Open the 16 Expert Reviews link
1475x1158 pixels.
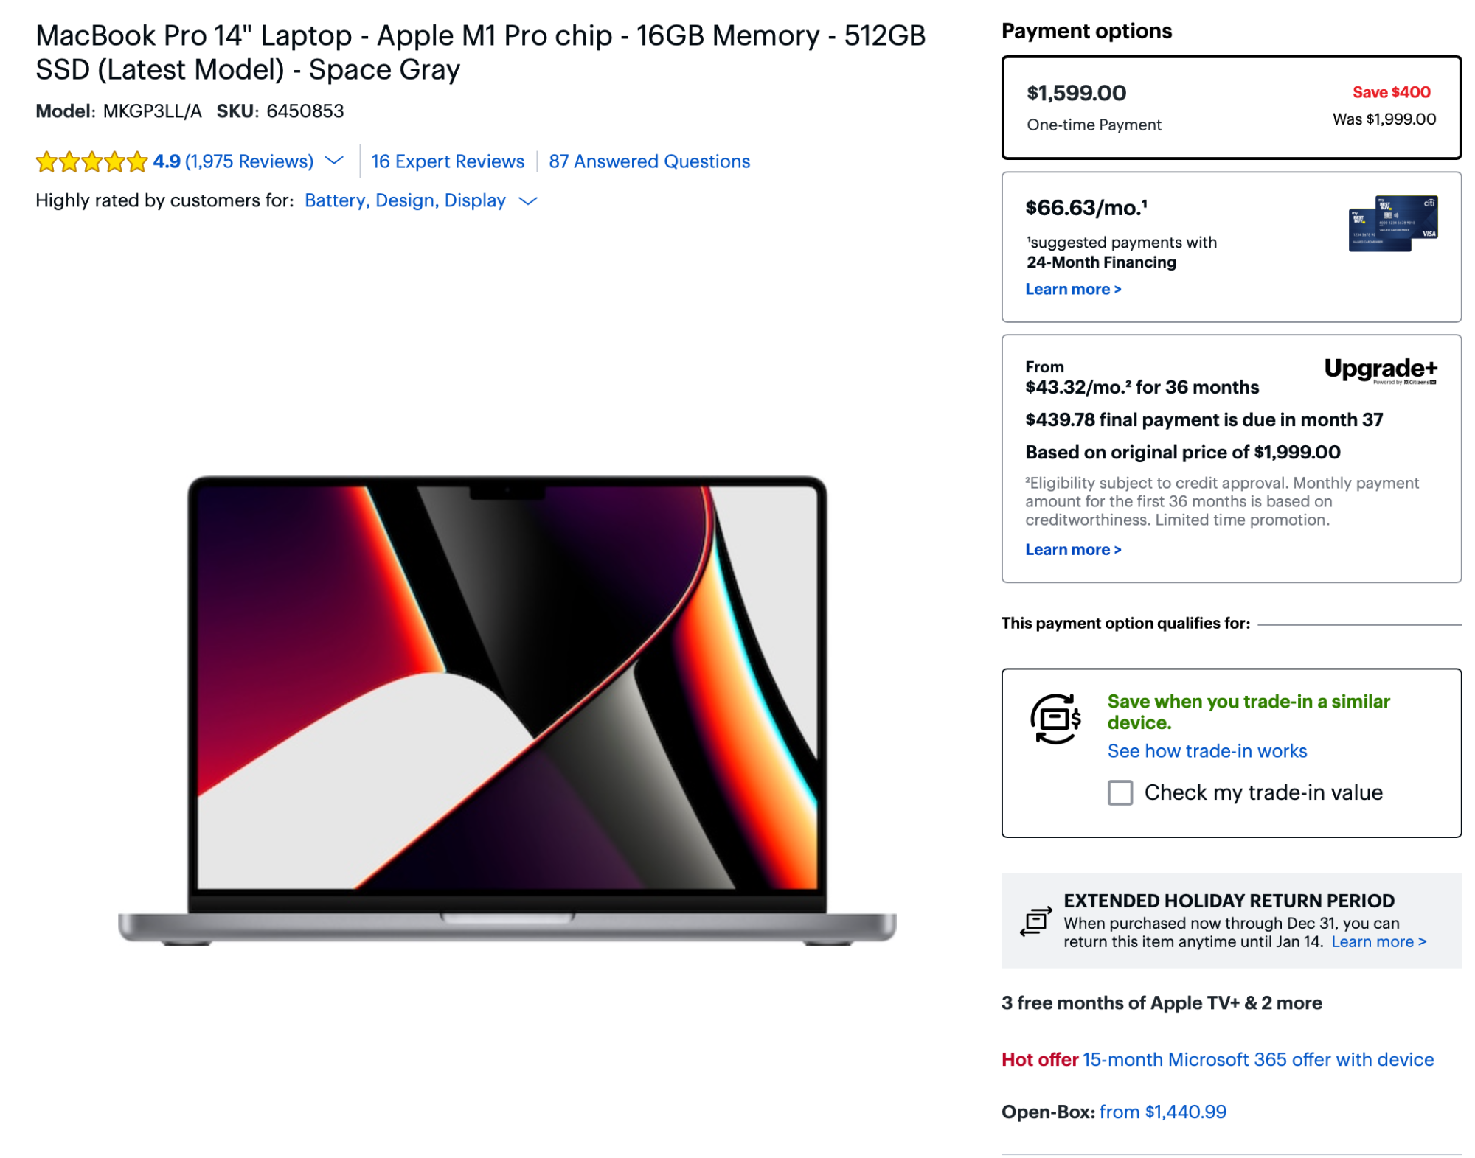pos(448,161)
